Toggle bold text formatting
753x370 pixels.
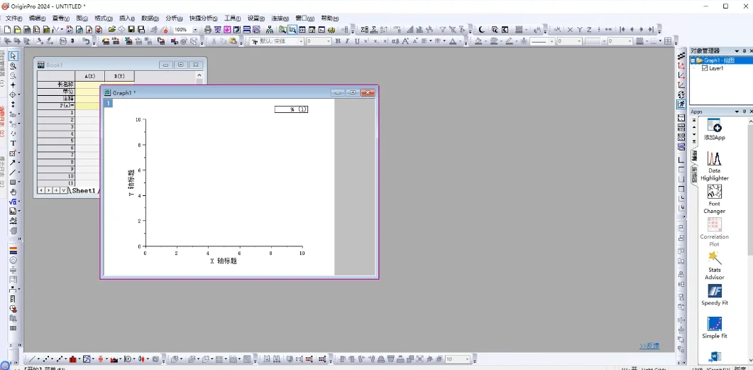pos(338,42)
